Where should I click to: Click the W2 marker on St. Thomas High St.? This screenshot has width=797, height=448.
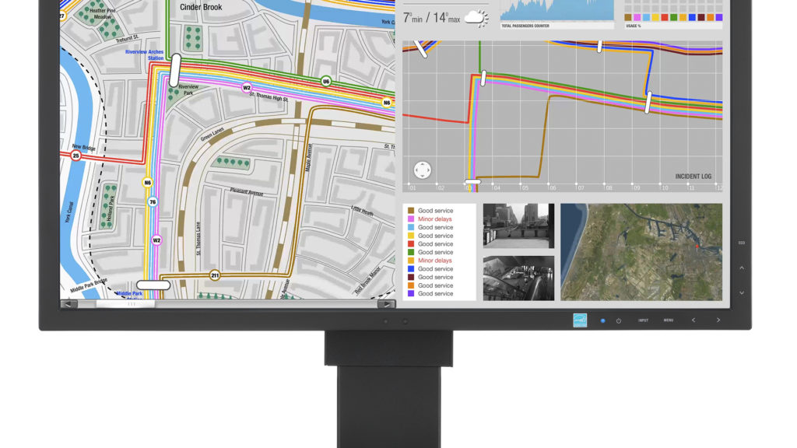tap(247, 88)
